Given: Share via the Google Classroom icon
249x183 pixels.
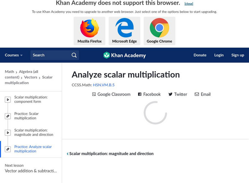Looking at the screenshot, I should pos(94,94).
